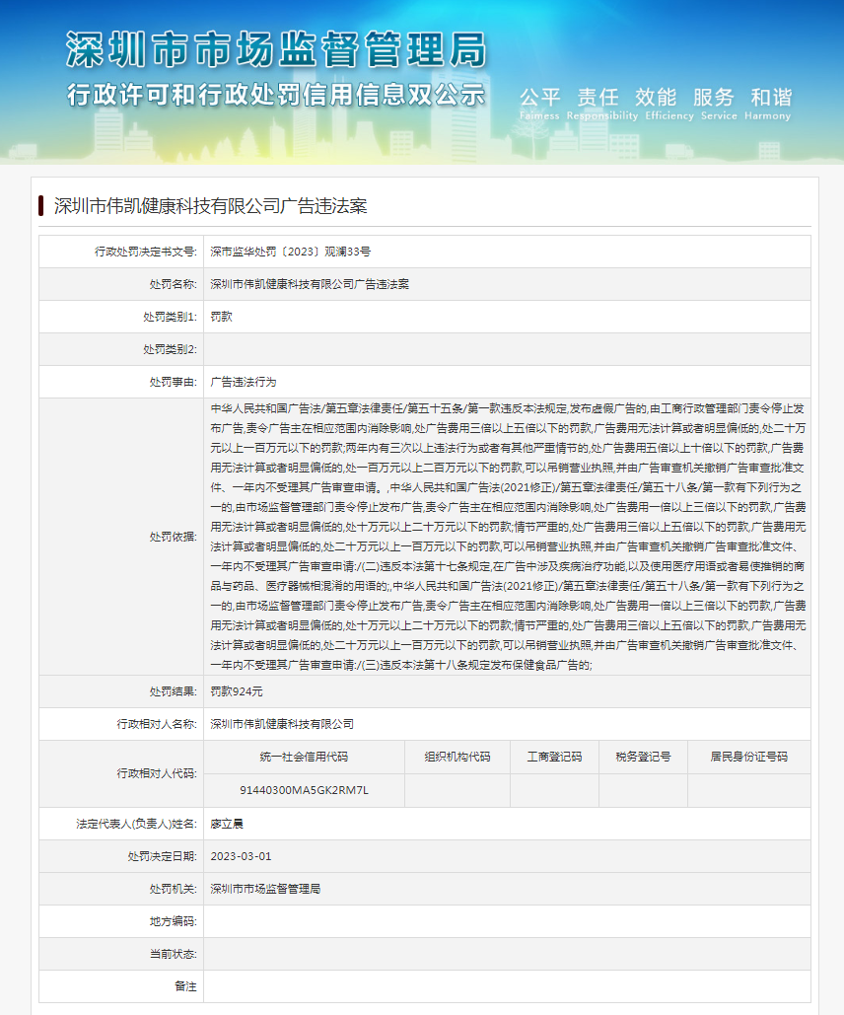The width and height of the screenshot is (844, 1015).
Task: Click the 税务登记号 column header
Action: click(x=644, y=757)
